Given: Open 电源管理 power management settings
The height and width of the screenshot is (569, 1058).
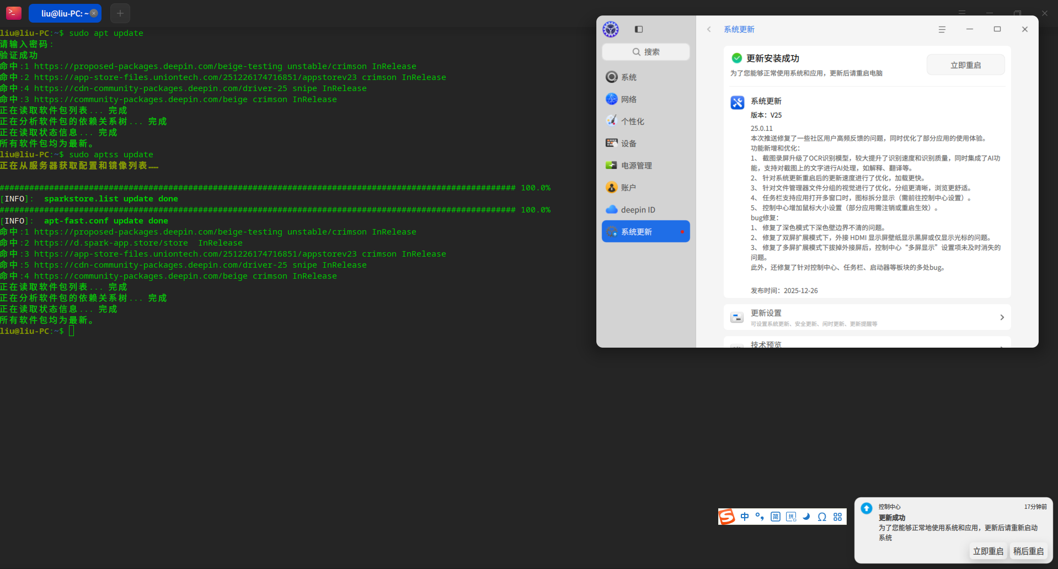Looking at the screenshot, I should 646,166.
